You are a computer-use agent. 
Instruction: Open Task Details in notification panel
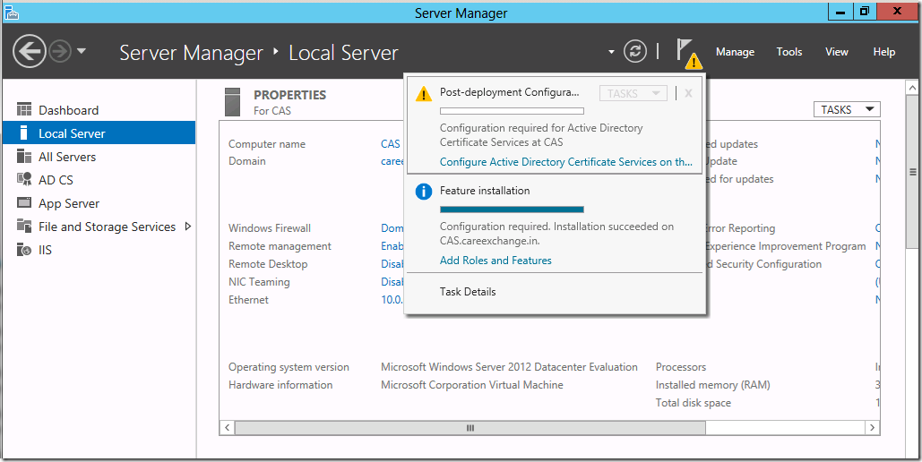(468, 292)
